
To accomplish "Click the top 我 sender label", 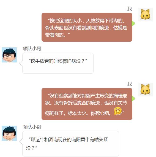I will pos(130,9).
